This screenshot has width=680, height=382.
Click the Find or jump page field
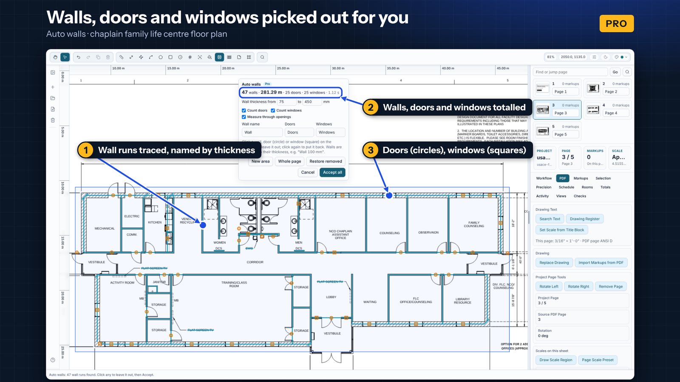570,72
